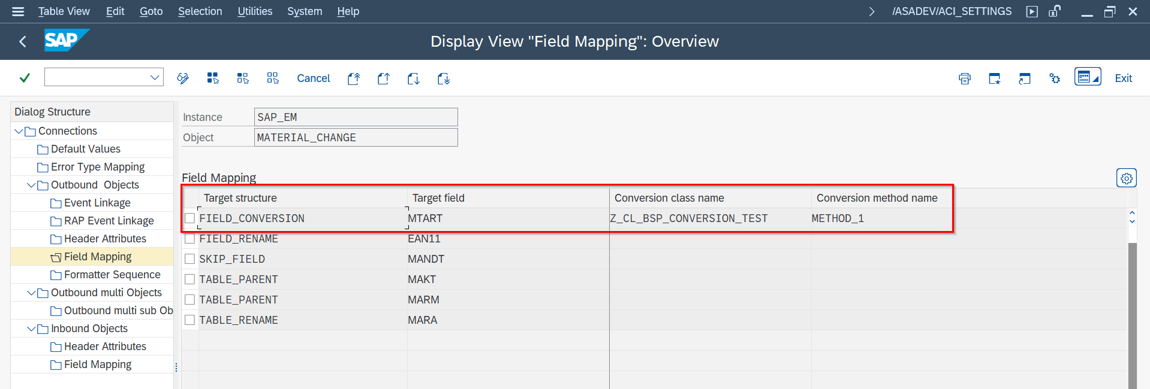Click the Cancel button
1150x389 pixels.
pyautogui.click(x=314, y=78)
